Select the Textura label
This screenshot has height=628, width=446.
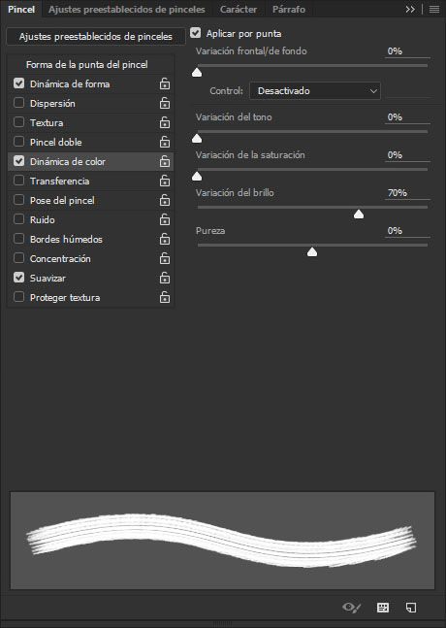(x=47, y=122)
